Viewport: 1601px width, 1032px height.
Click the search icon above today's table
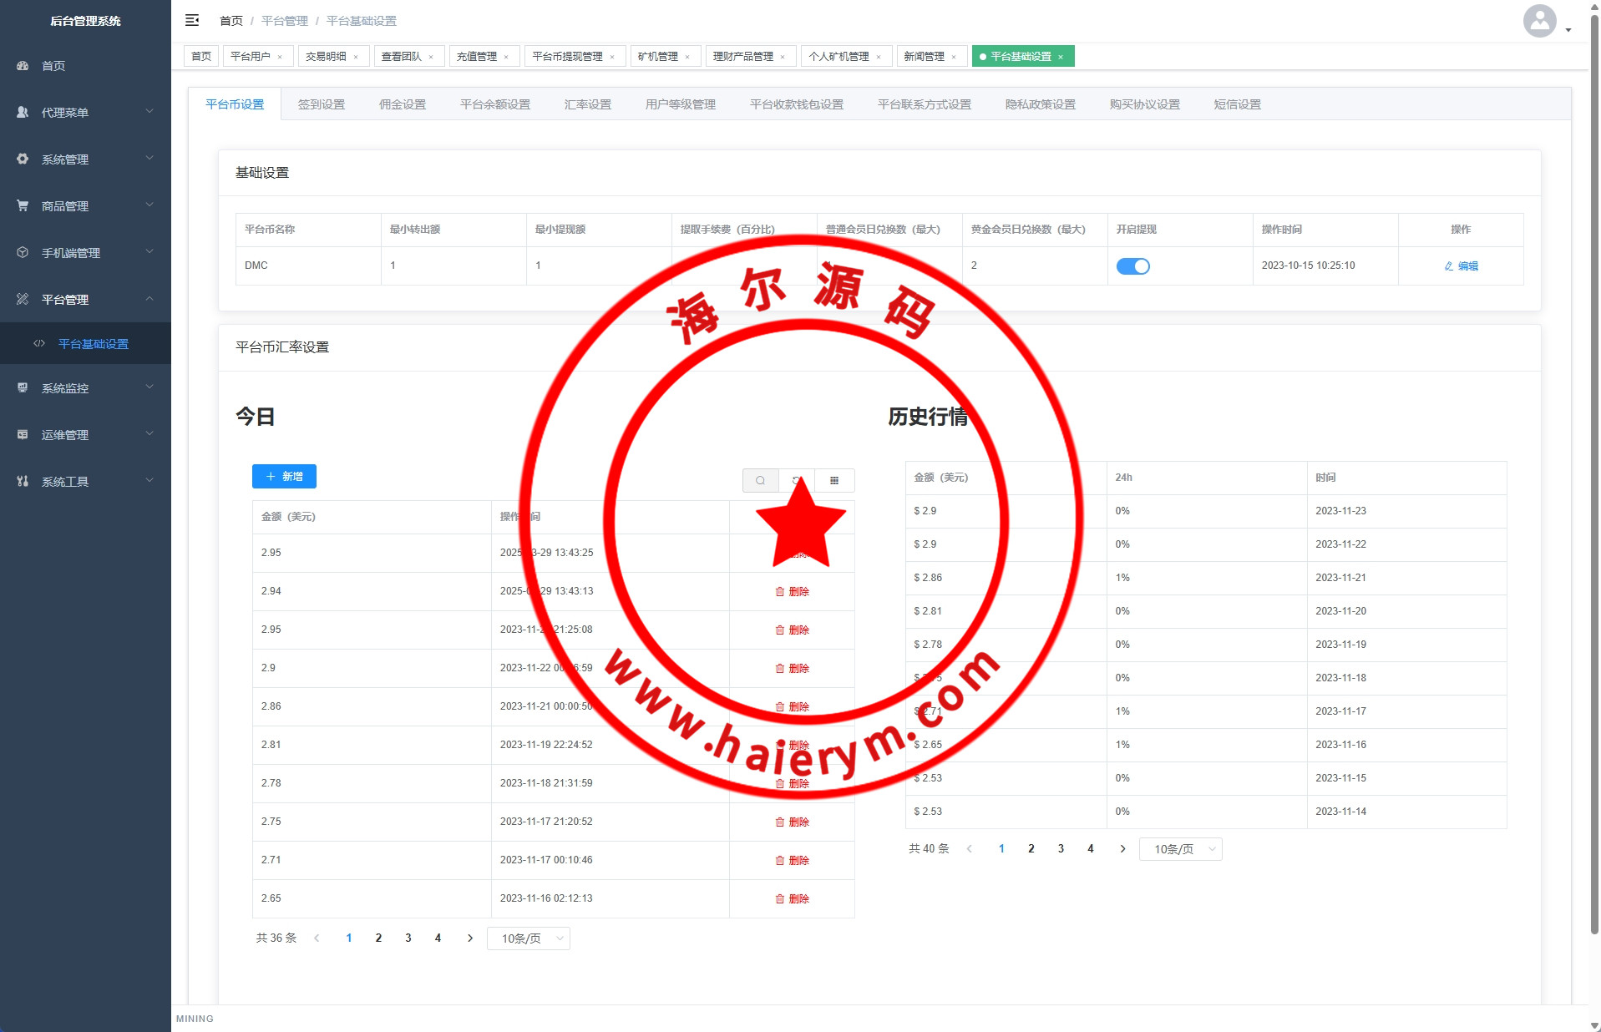click(x=760, y=480)
